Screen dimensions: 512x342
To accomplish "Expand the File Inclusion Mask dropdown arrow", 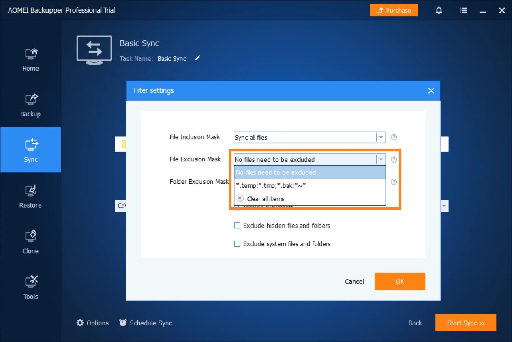I will click(x=381, y=137).
